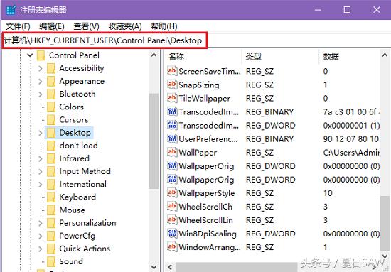The width and height of the screenshot is (391, 272).
Task: Click the tree pane vertical scrollbar thumb
Action: 154,141
